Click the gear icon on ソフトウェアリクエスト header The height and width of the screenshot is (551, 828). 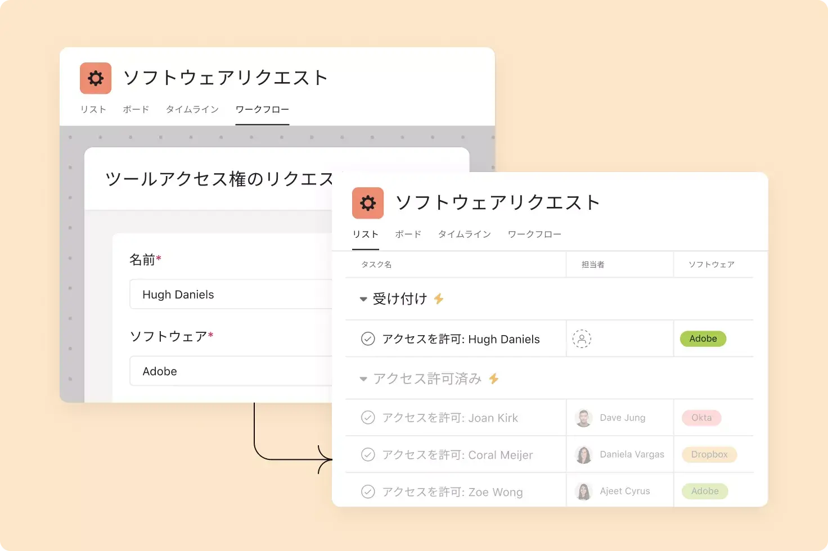(95, 78)
